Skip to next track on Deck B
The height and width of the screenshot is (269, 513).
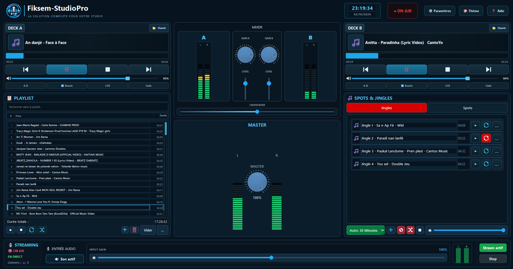(x=488, y=69)
